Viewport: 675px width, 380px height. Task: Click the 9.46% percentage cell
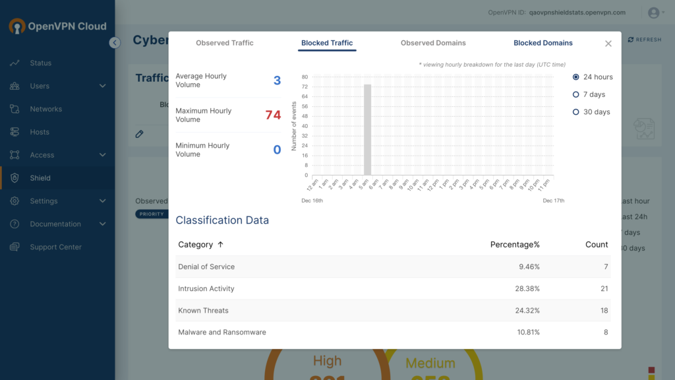click(x=529, y=267)
